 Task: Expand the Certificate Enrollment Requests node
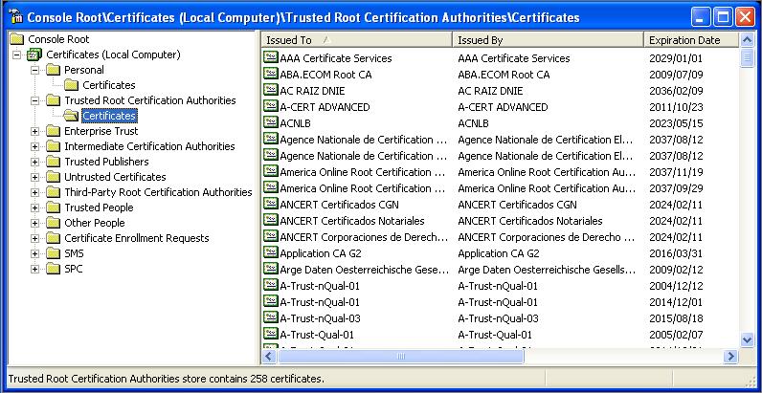[34, 239]
